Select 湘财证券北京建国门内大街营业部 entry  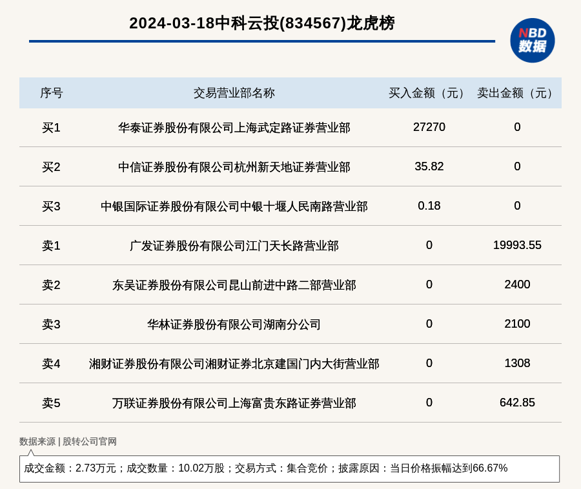click(x=234, y=364)
